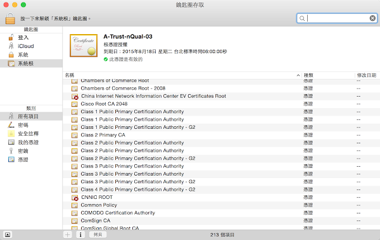
Task: Click icon beside Class 4 Public Primary - G2
Action: tap(74, 189)
